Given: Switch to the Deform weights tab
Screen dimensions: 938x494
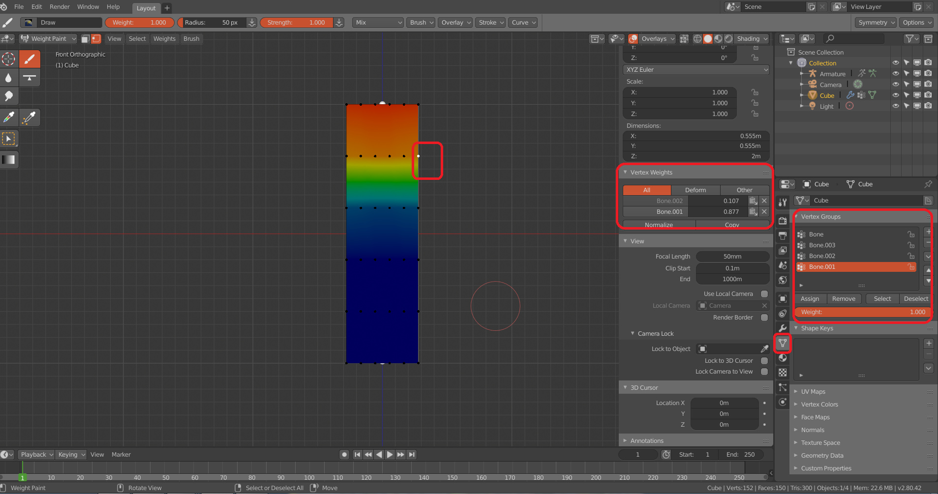Looking at the screenshot, I should [x=696, y=190].
